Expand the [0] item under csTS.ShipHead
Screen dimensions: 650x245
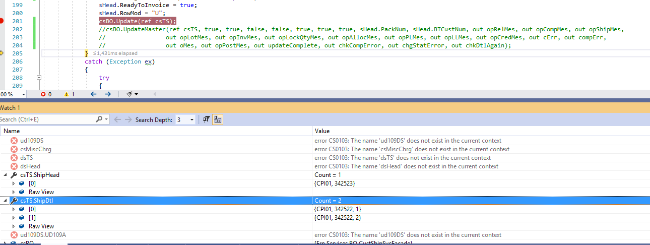pos(14,183)
